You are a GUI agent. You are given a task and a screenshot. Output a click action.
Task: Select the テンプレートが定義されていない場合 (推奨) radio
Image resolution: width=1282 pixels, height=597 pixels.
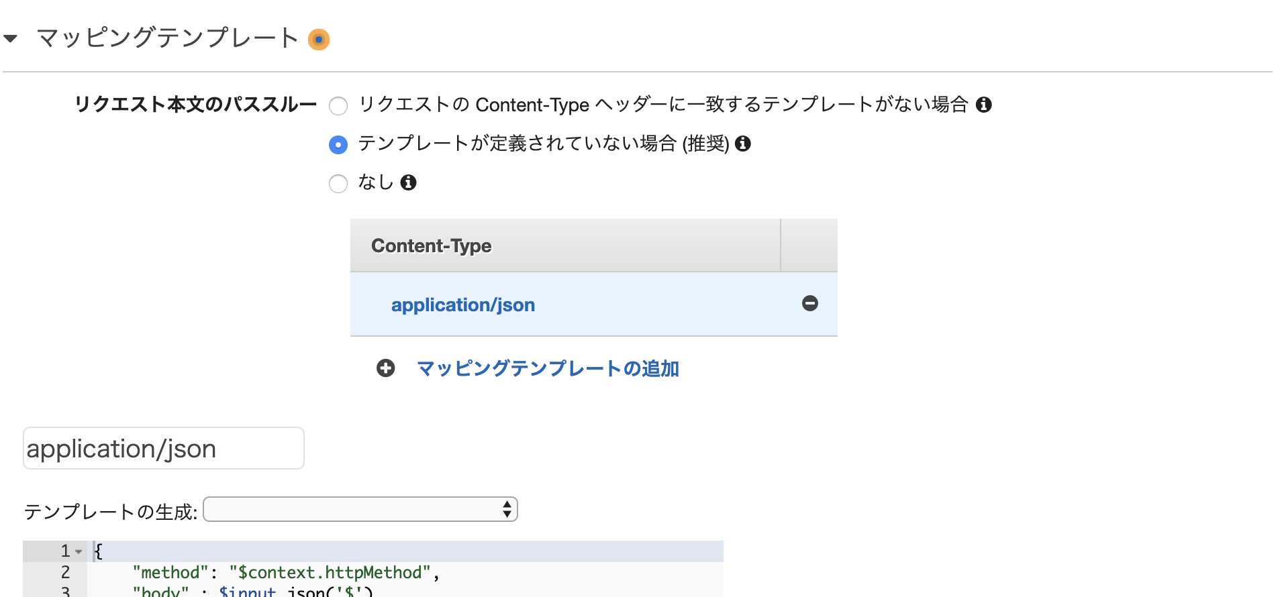[x=338, y=145]
